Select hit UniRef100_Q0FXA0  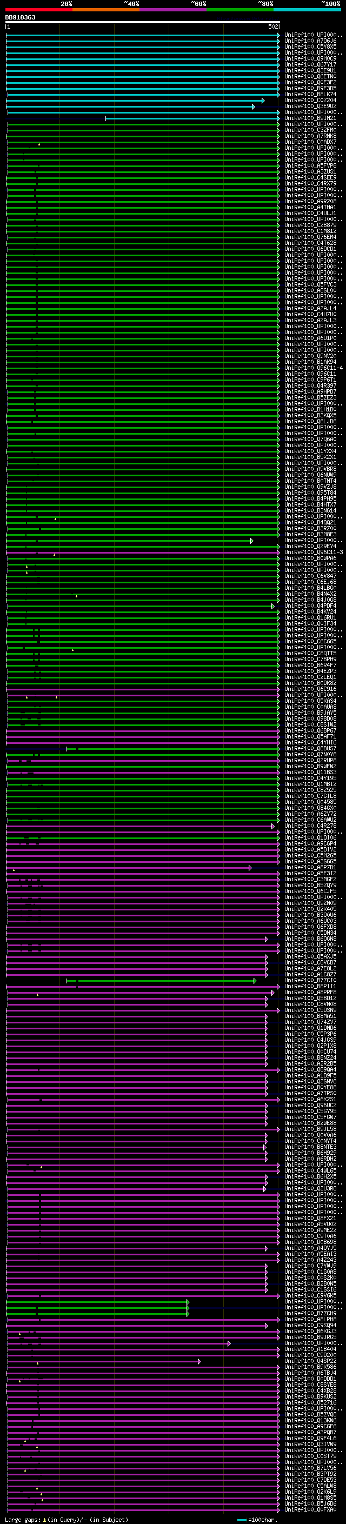310,1510
